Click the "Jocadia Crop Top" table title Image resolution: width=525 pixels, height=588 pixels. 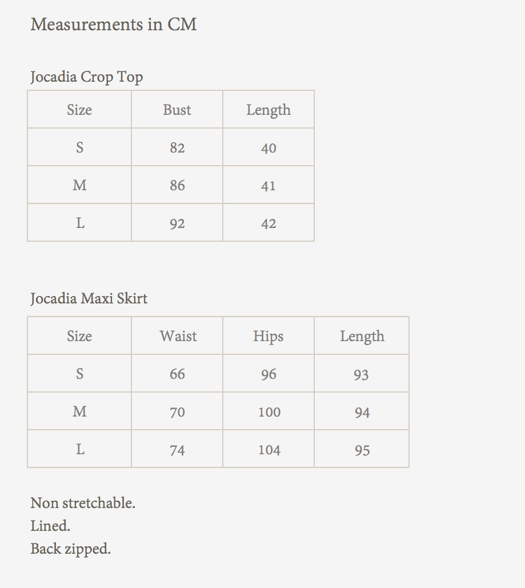pos(87,77)
